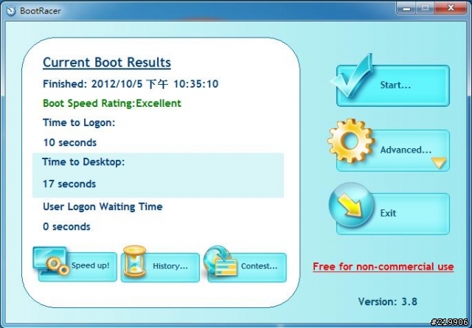Select the Time to Desktop label
This screenshot has width=472, height=328.
tap(83, 162)
